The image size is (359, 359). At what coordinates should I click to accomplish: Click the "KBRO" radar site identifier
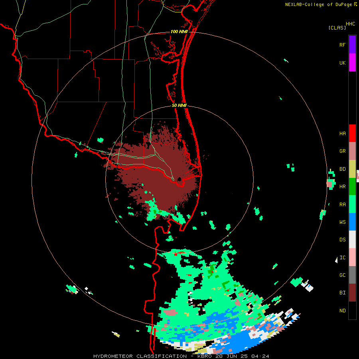click(x=205, y=356)
